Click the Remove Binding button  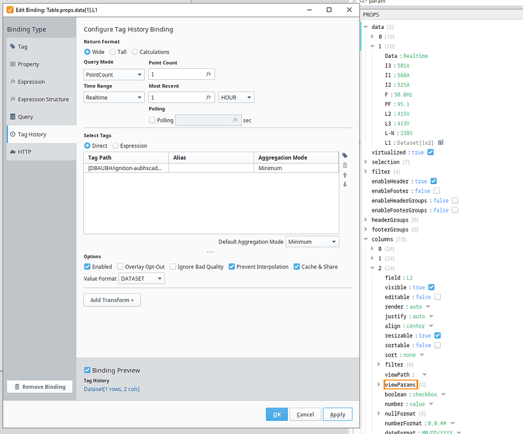coord(39,387)
